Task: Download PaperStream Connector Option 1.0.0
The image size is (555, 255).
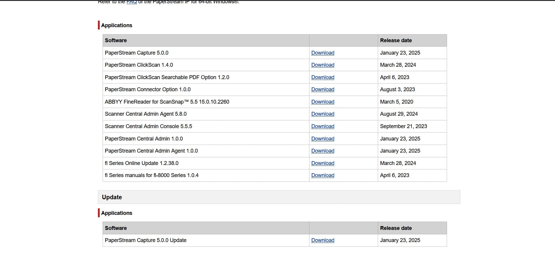Action: click(322, 89)
